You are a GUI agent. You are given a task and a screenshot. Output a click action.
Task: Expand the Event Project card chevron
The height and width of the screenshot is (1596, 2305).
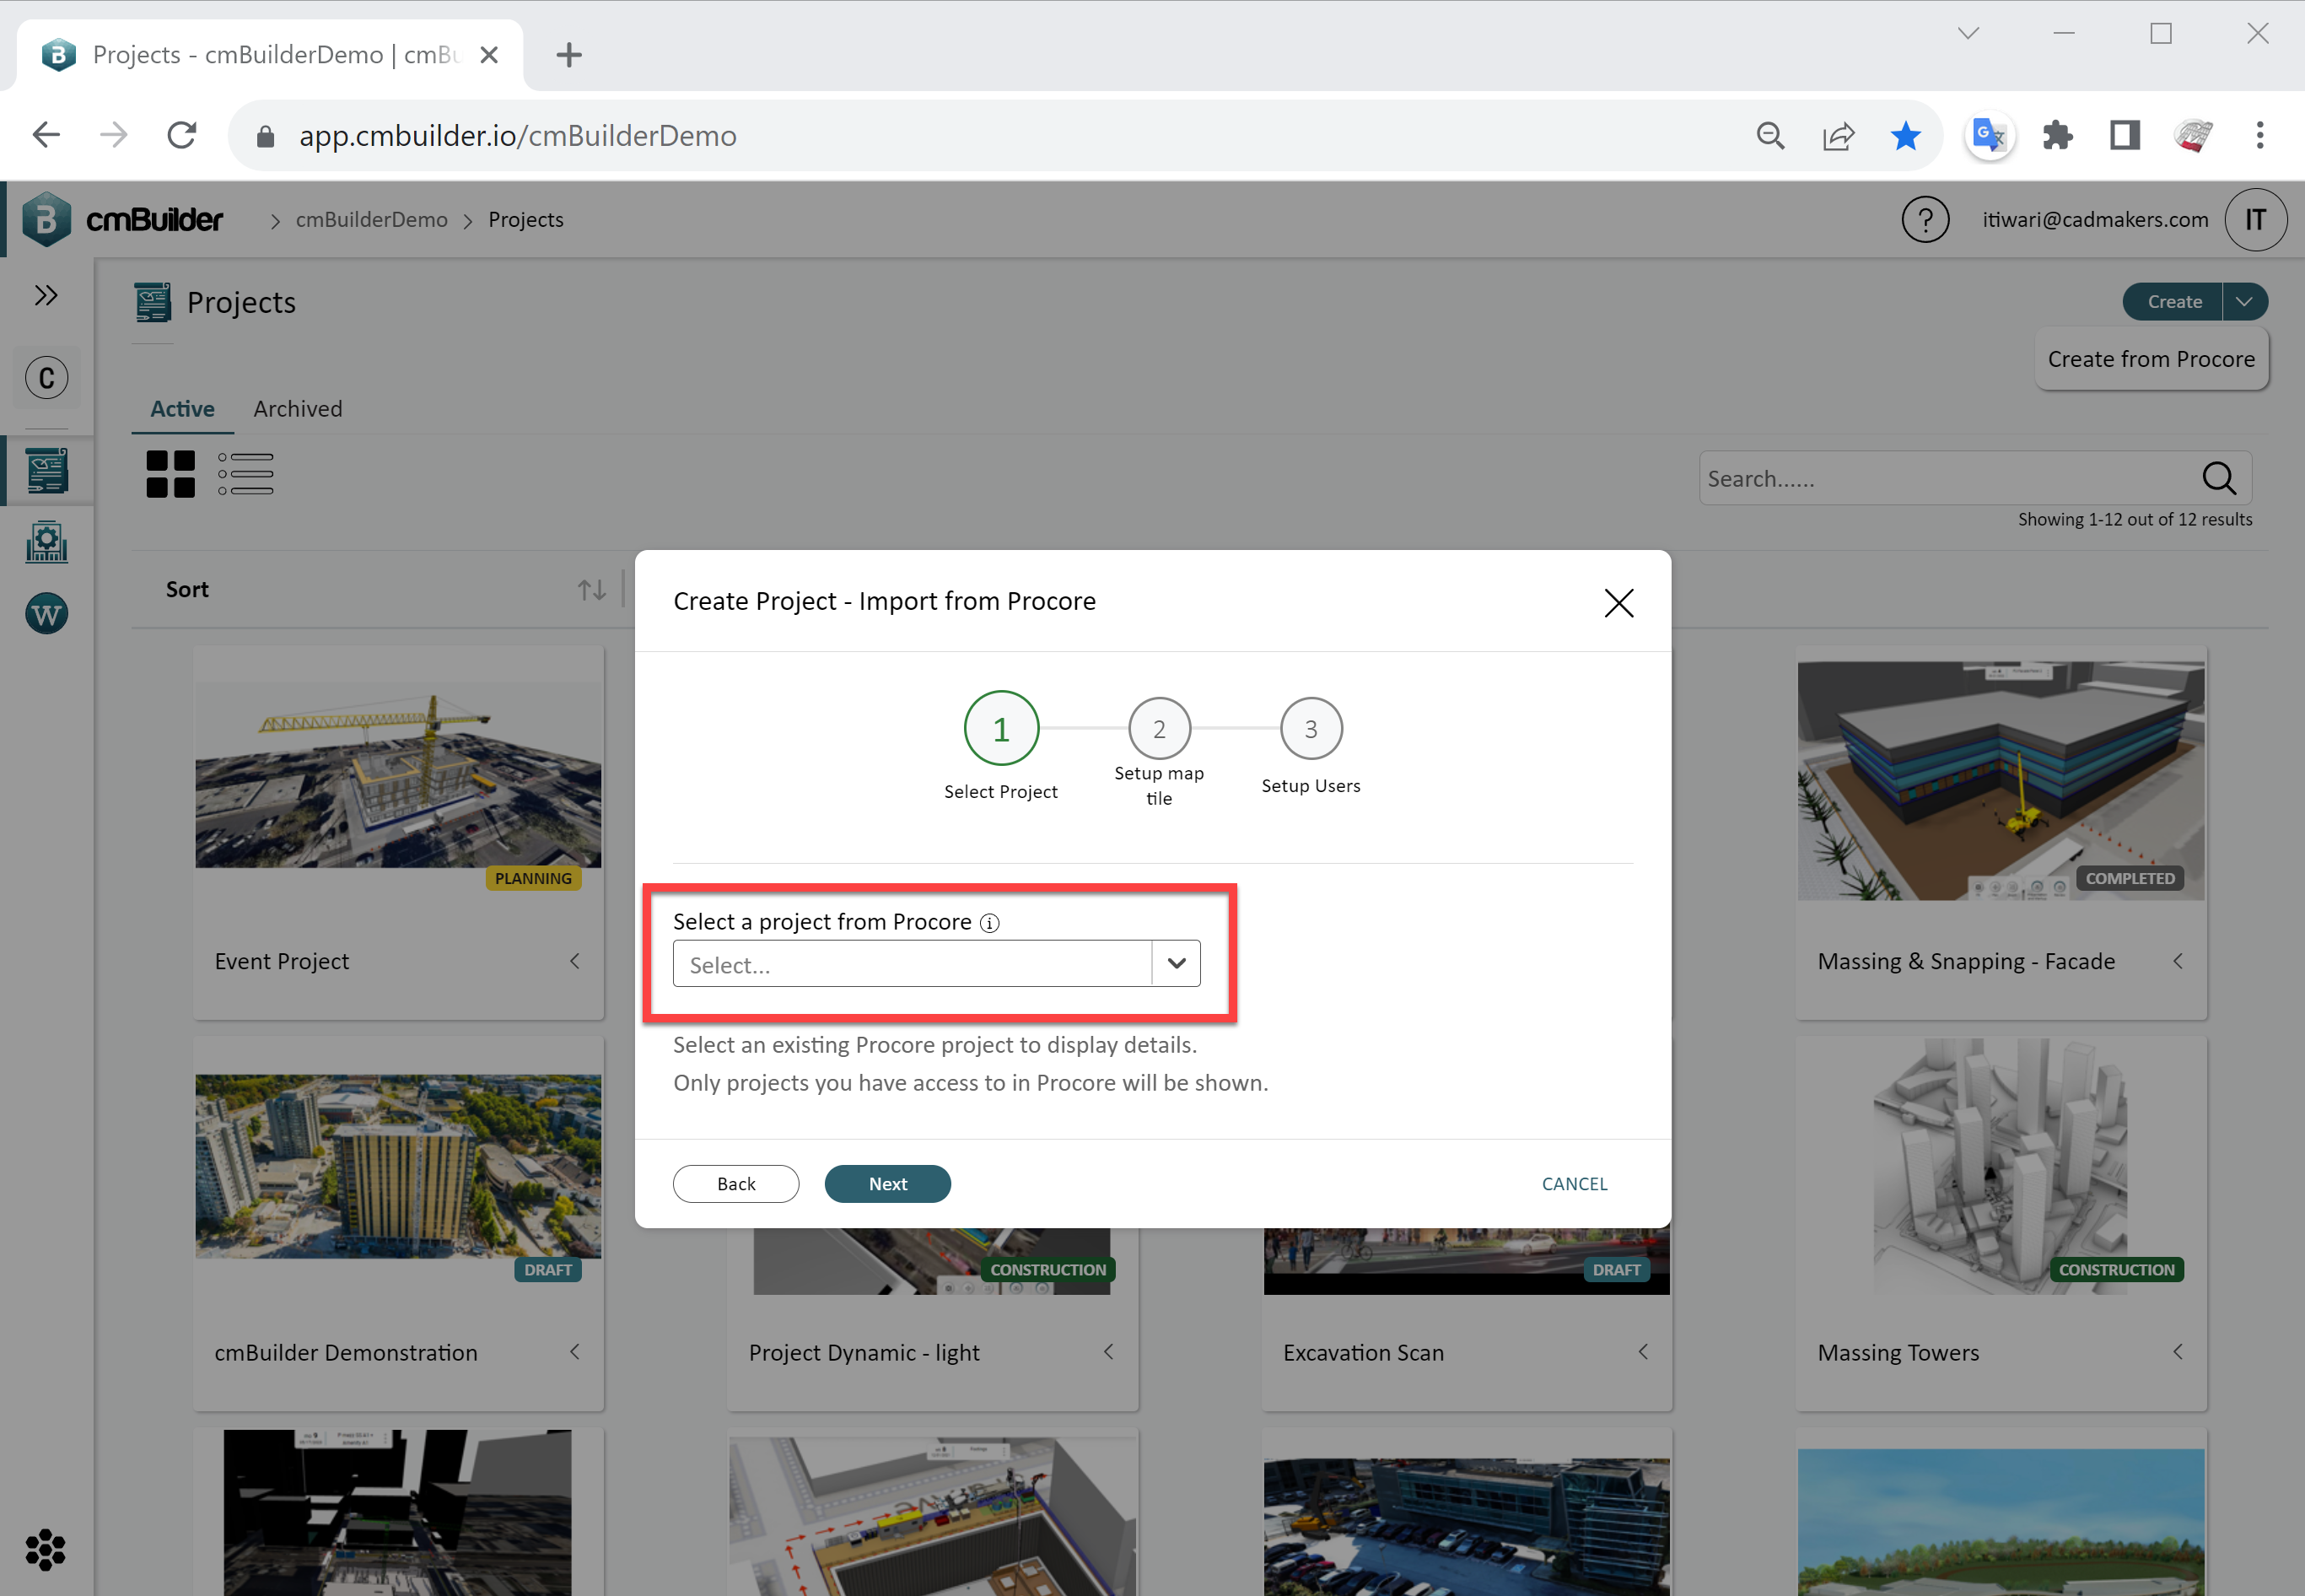(574, 961)
